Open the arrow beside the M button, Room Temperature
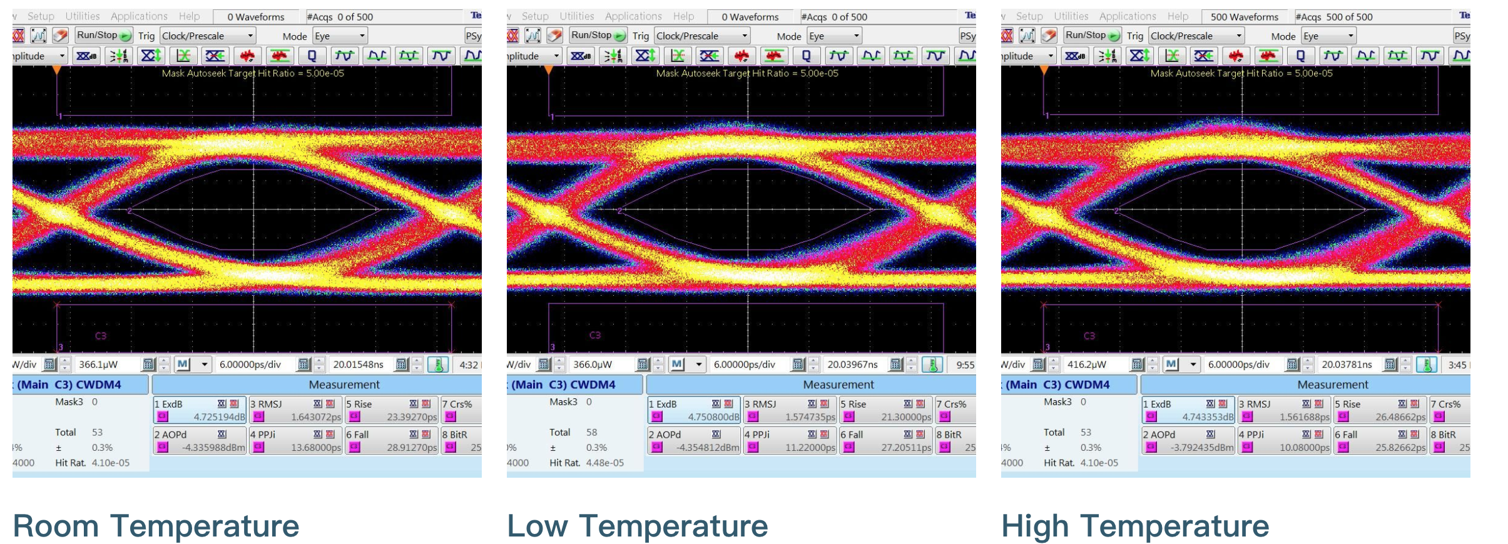This screenshot has width=1508, height=544. click(204, 365)
